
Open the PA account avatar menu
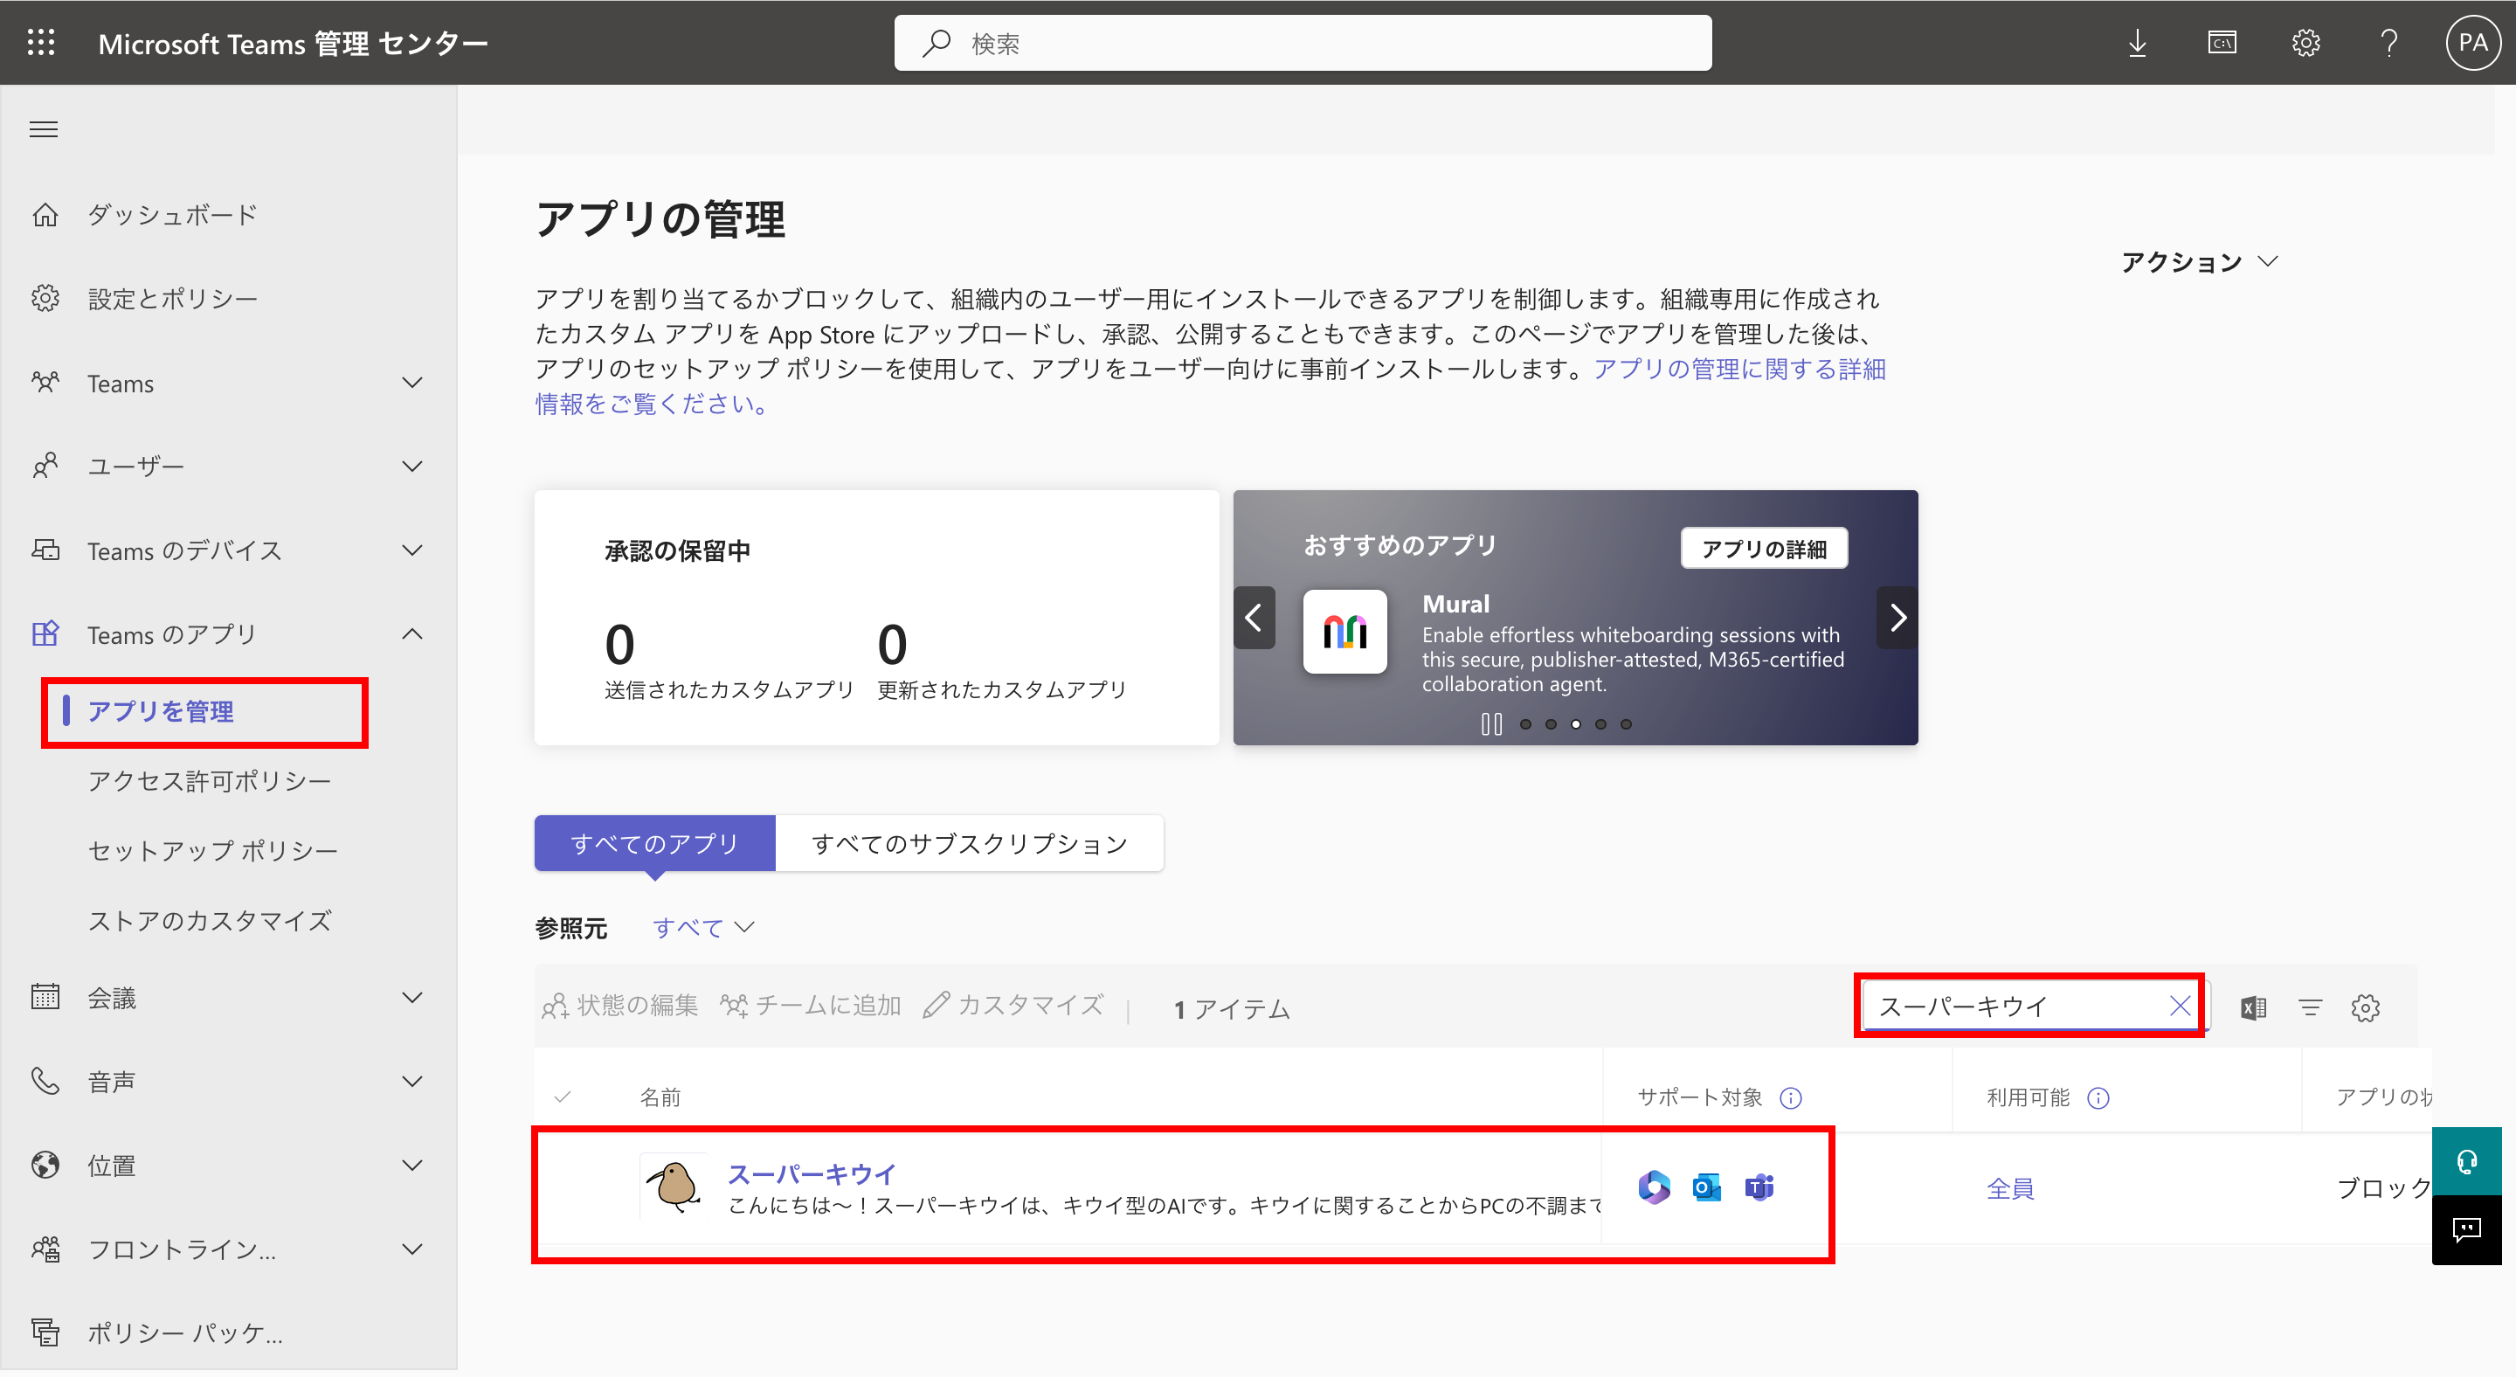click(x=2472, y=43)
